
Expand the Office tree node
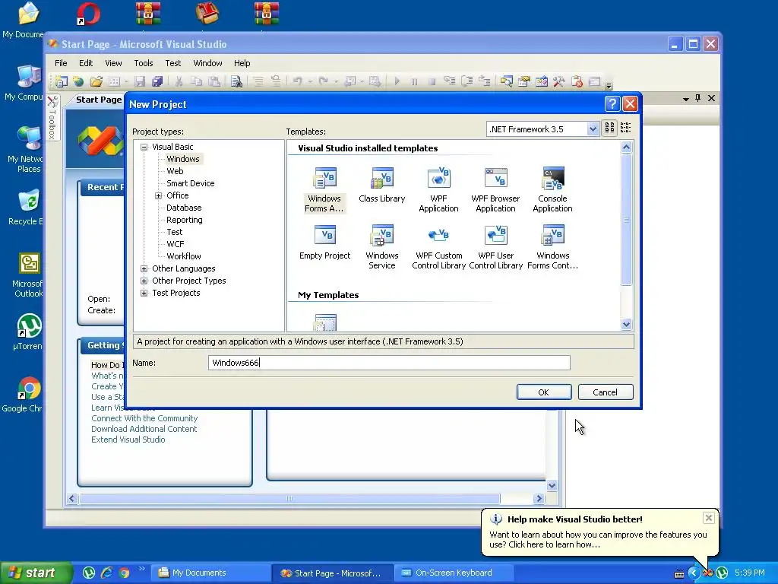coord(158,195)
